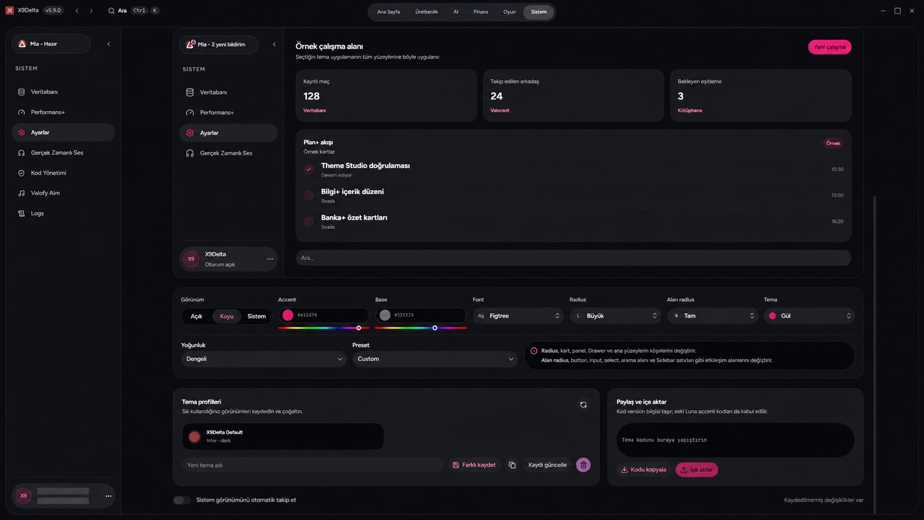The image size is (924, 520).
Task: Click the Yeni çalışma button
Action: pos(830,47)
